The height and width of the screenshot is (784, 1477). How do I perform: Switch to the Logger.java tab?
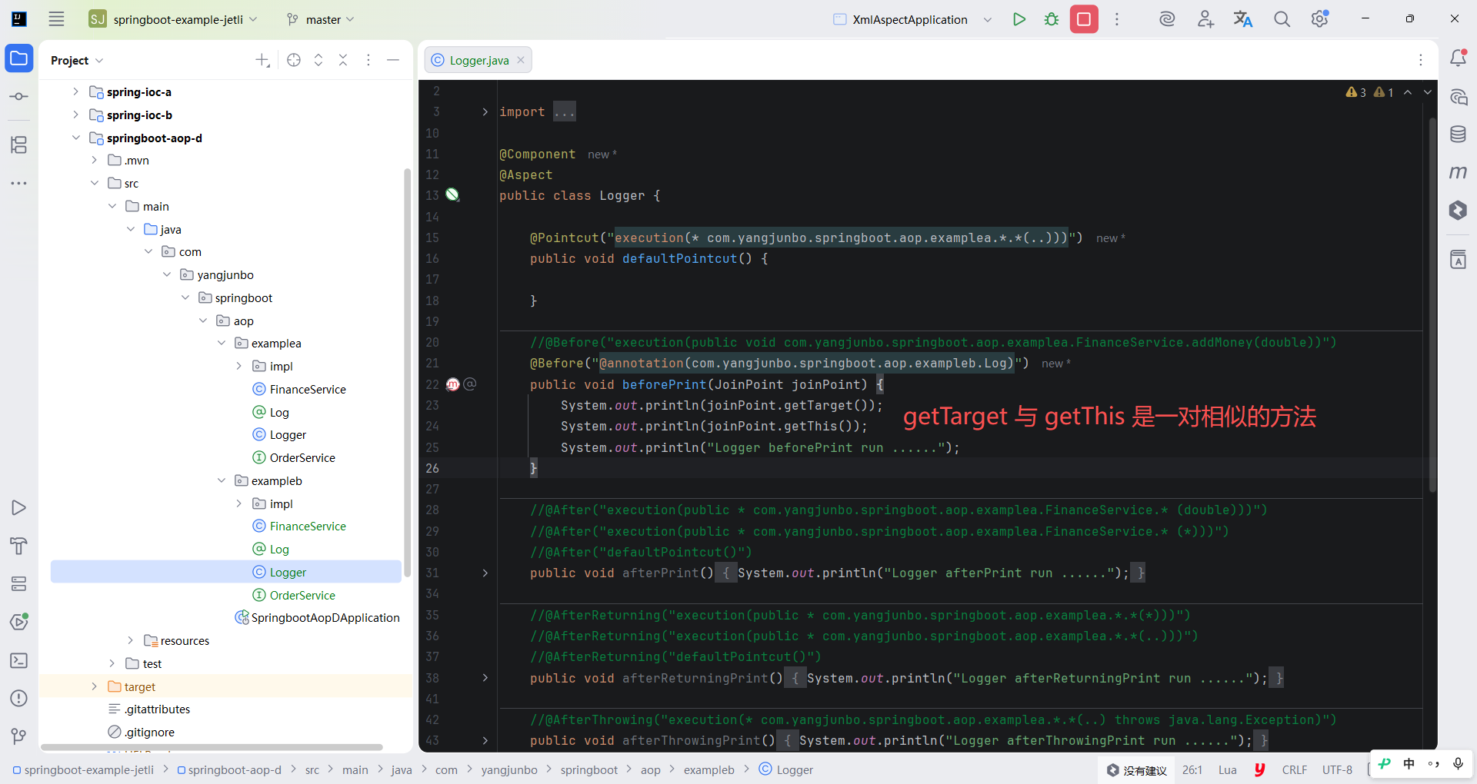tap(478, 60)
